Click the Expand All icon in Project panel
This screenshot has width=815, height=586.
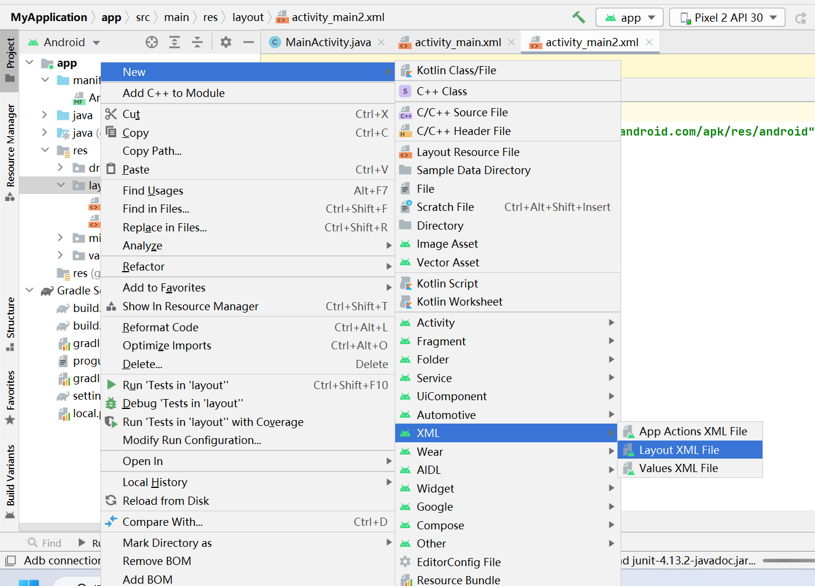tap(175, 42)
